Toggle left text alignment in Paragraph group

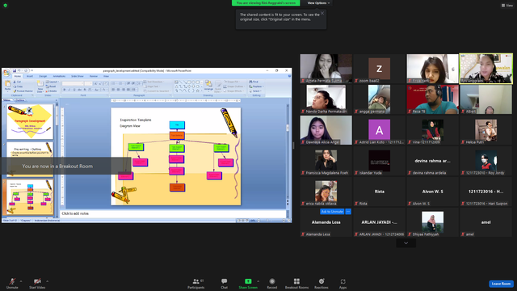pos(113,90)
